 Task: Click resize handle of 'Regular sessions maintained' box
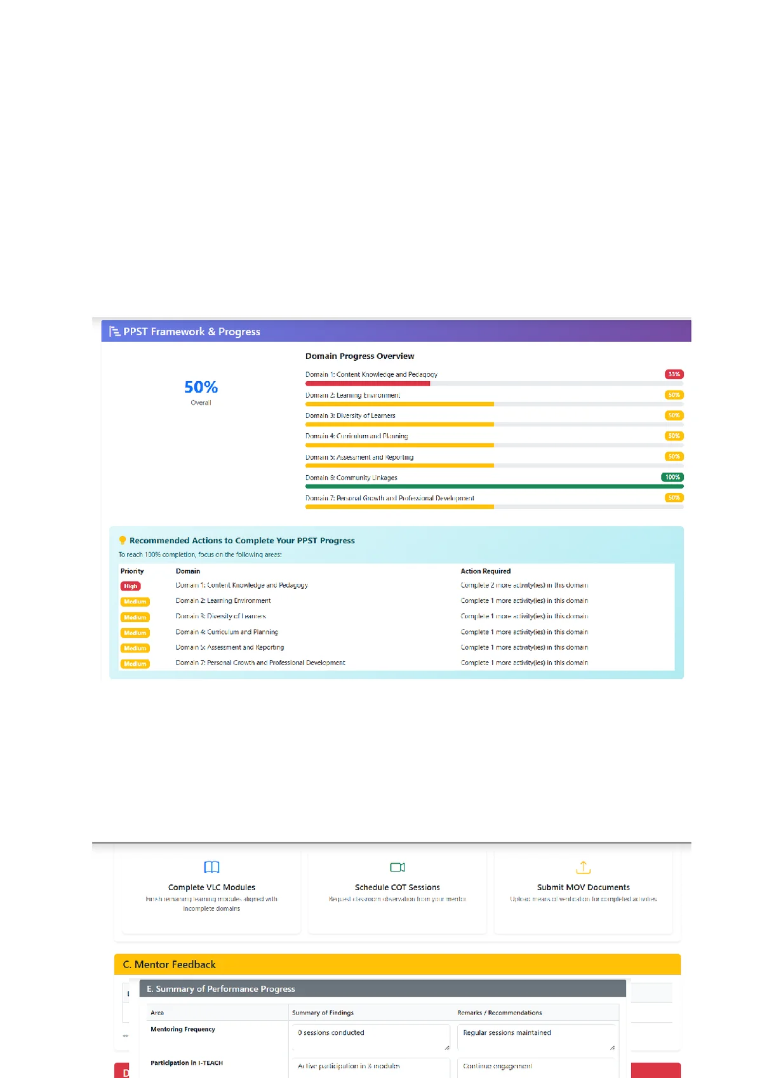coord(612,1048)
